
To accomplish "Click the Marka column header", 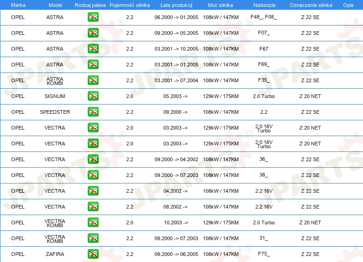I will 18,5.
